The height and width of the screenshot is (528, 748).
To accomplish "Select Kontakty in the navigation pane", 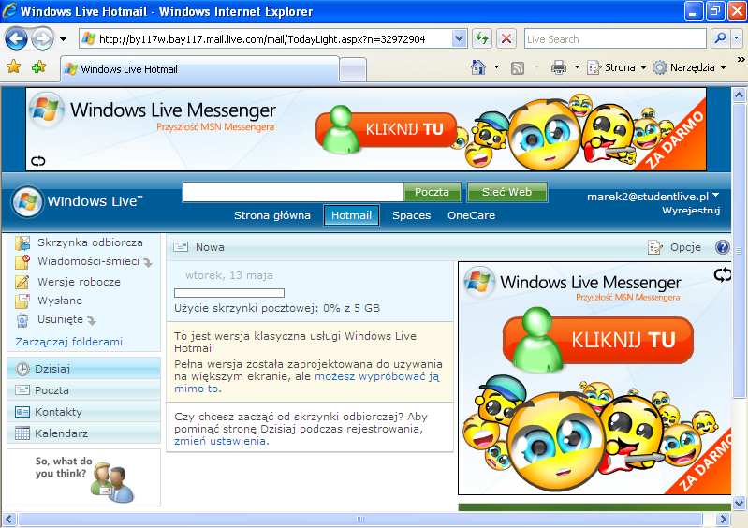I will pyautogui.click(x=84, y=412).
